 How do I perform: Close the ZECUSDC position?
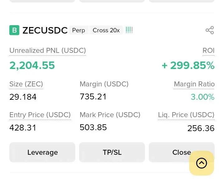point(174,152)
